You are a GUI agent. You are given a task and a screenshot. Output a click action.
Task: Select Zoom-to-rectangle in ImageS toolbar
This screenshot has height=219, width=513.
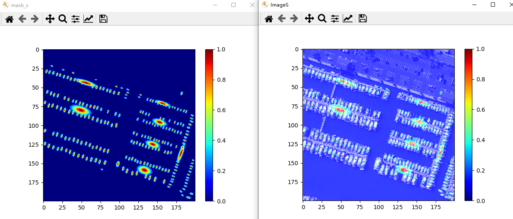click(322, 18)
